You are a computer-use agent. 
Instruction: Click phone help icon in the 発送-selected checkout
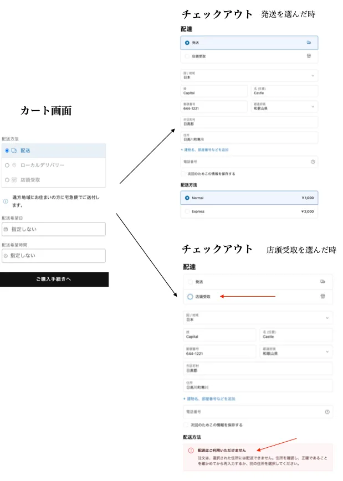tap(313, 162)
